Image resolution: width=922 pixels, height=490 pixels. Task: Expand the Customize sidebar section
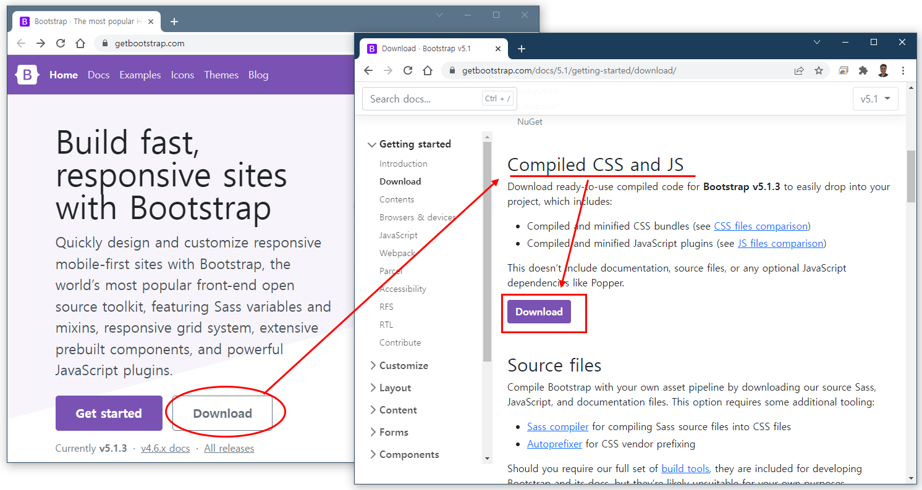pyautogui.click(x=398, y=365)
